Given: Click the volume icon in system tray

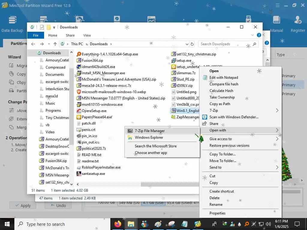Looking at the screenshot, I should [x=268, y=224].
